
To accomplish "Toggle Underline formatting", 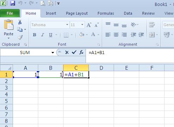I will pyautogui.click(x=51, y=35).
